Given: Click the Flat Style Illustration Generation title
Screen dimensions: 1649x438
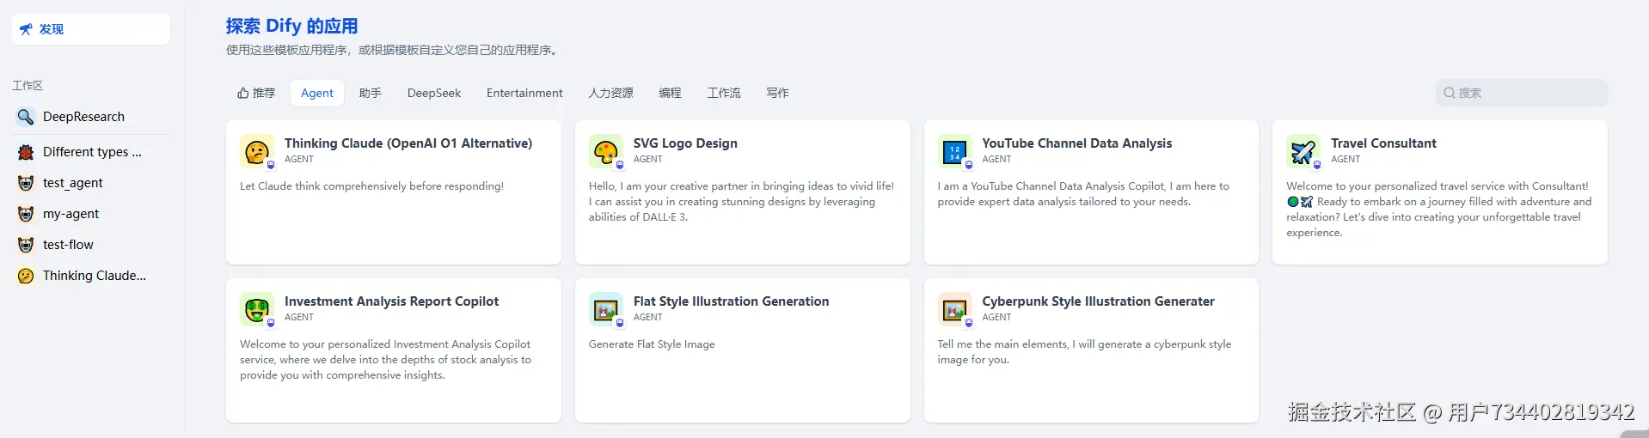Looking at the screenshot, I should (732, 301).
